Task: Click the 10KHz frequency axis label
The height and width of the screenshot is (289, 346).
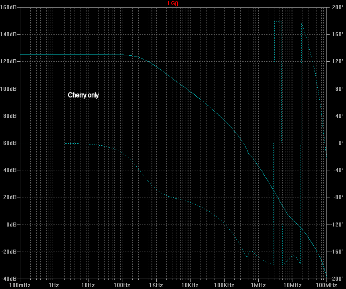Action: click(190, 285)
